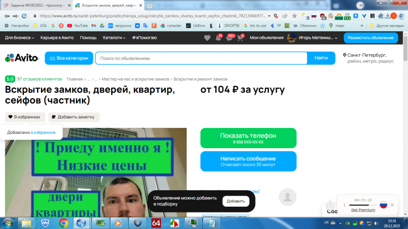The height and width of the screenshot is (229, 408).
Task: Open notifications bell with 11 badge
Action: pos(218,38)
